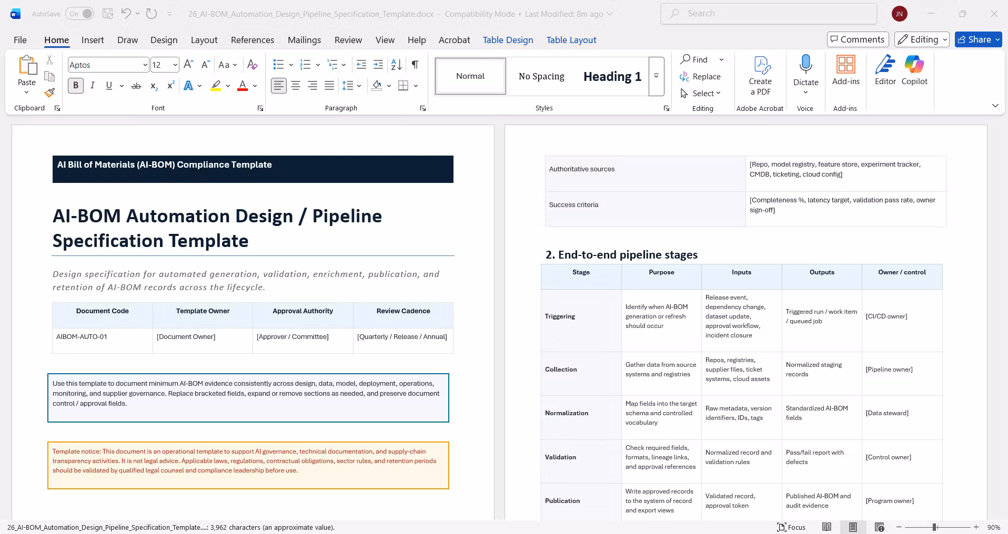The height and width of the screenshot is (534, 1008).
Task: Apply strikethrough formatting
Action: pos(136,86)
